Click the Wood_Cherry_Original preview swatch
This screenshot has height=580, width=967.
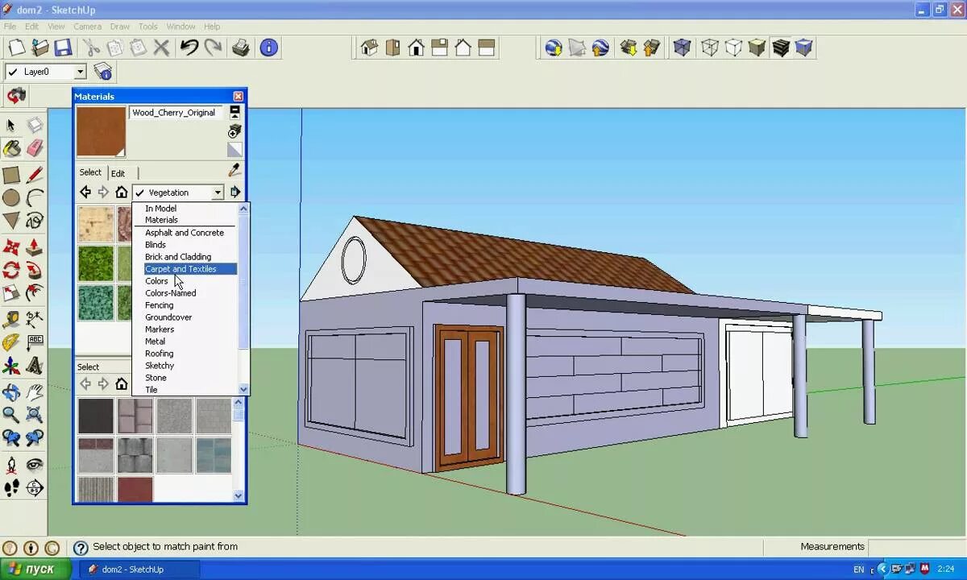tap(102, 131)
